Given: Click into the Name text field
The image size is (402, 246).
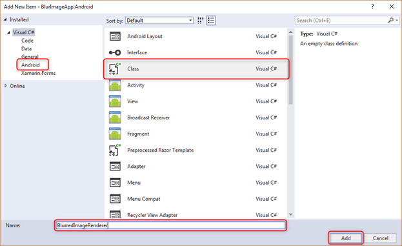Looking at the screenshot, I should [170, 225].
